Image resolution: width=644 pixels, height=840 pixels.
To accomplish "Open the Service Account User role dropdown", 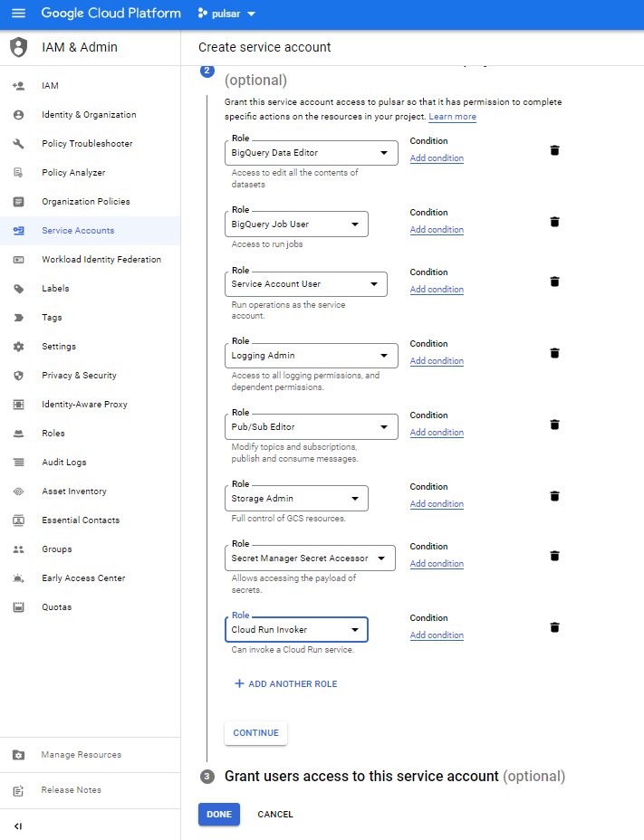I will tap(305, 284).
